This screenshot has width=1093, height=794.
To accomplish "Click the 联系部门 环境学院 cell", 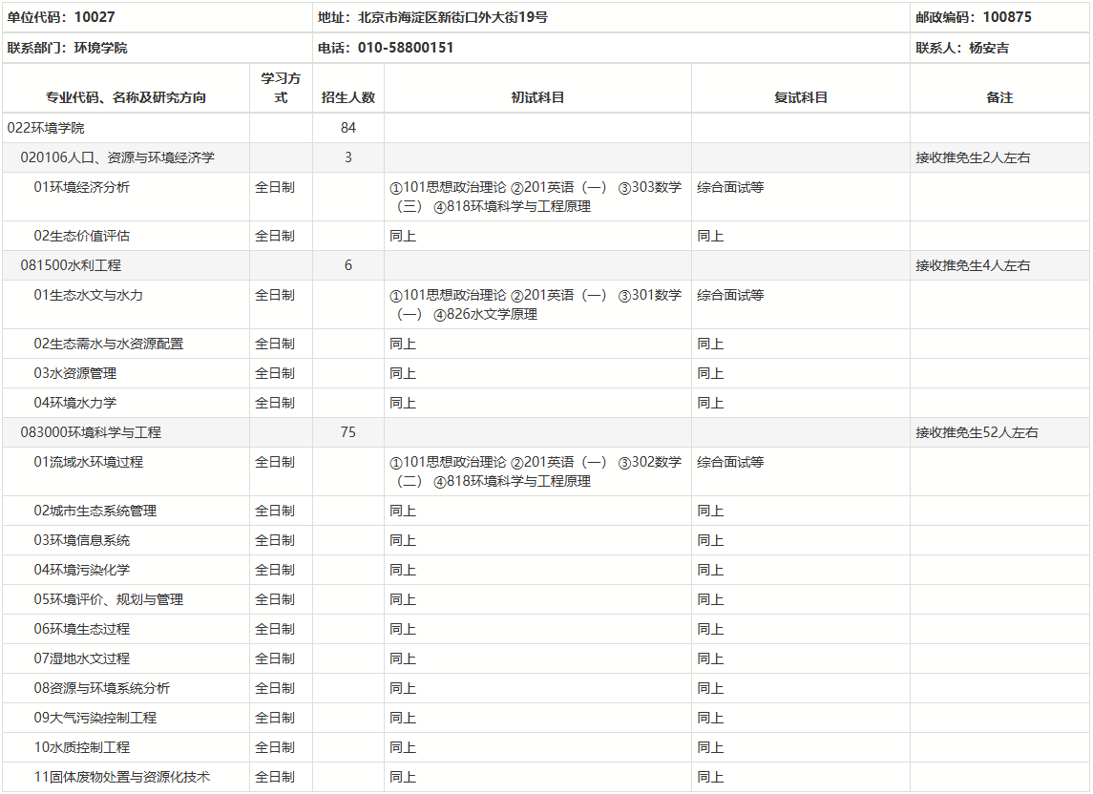I will coord(67,48).
